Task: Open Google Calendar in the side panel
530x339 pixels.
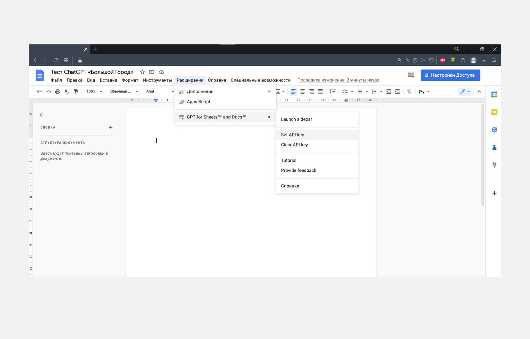Action: click(x=494, y=94)
